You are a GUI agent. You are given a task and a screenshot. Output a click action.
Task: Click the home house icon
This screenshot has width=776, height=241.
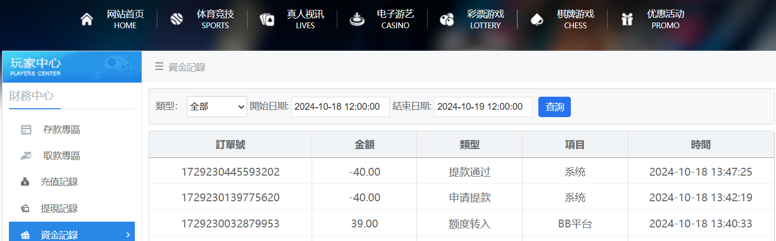point(87,19)
